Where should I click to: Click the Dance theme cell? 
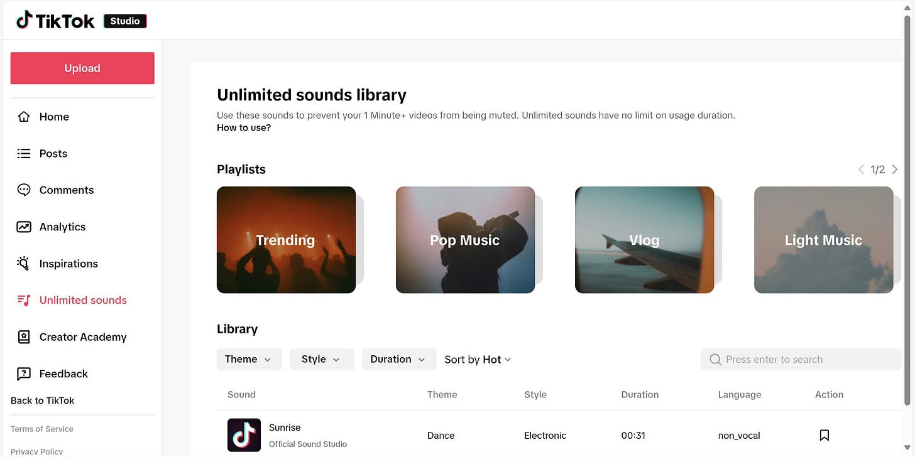click(x=441, y=435)
